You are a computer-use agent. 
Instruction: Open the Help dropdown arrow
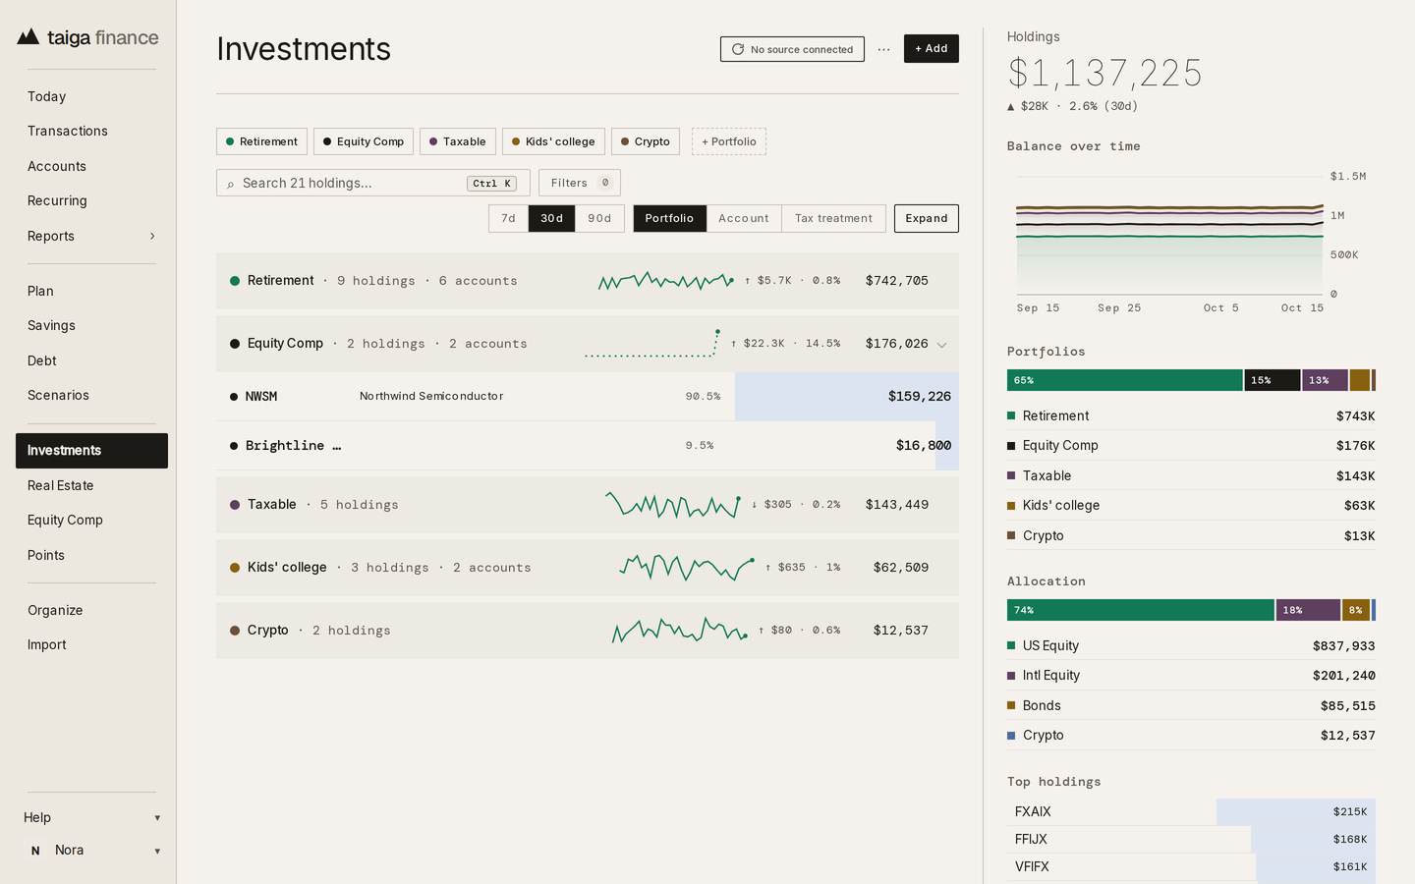[157, 818]
